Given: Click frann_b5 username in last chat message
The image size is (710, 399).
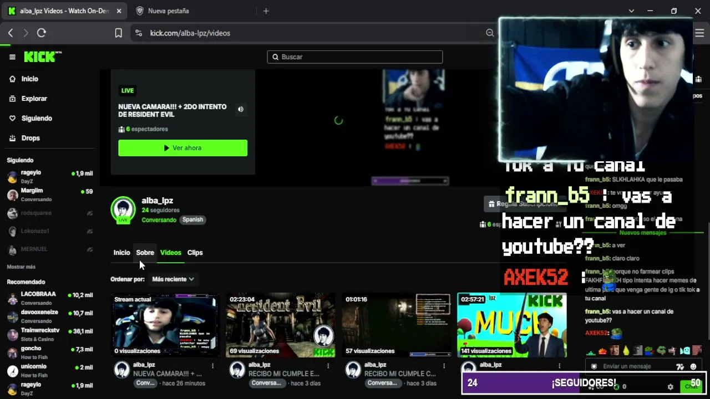Looking at the screenshot, I should point(597,312).
